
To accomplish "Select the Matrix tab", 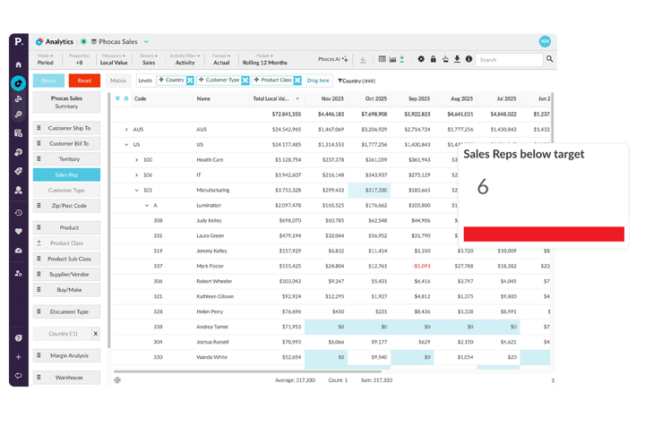I will (118, 81).
